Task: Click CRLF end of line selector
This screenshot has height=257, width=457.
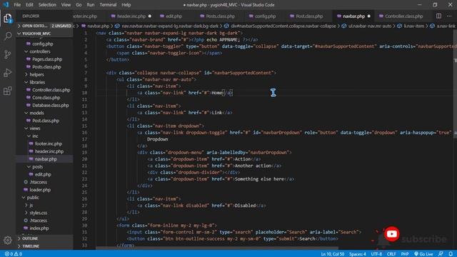Action: tap(391, 254)
